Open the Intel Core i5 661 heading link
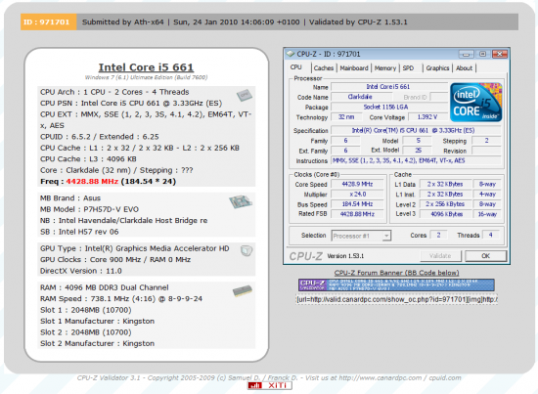 click(x=146, y=67)
